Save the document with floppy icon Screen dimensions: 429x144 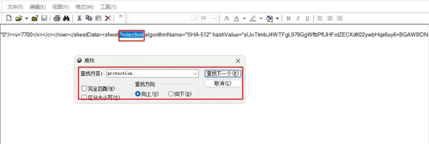(44, 18)
